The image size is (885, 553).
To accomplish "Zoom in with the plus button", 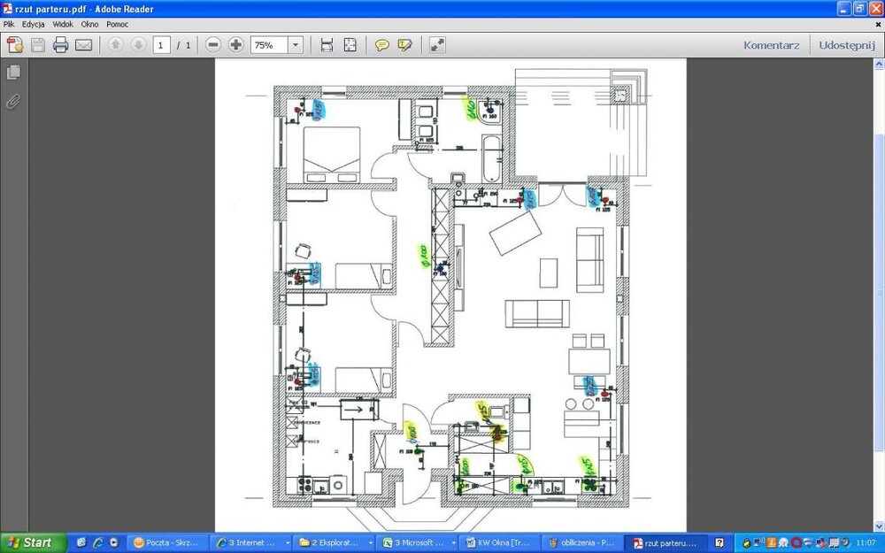I will 236,45.
